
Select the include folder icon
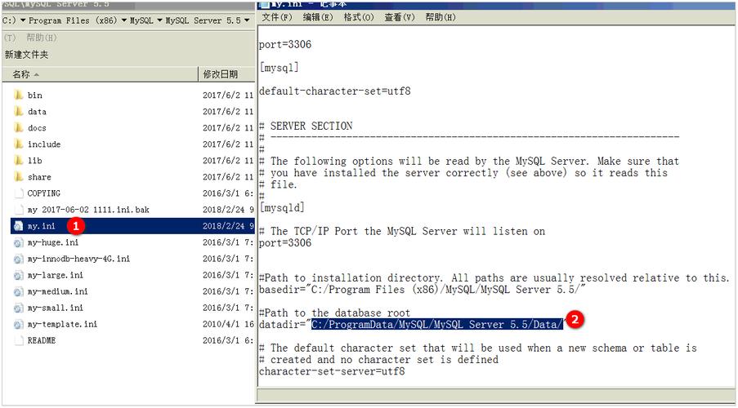pyautogui.click(x=19, y=144)
